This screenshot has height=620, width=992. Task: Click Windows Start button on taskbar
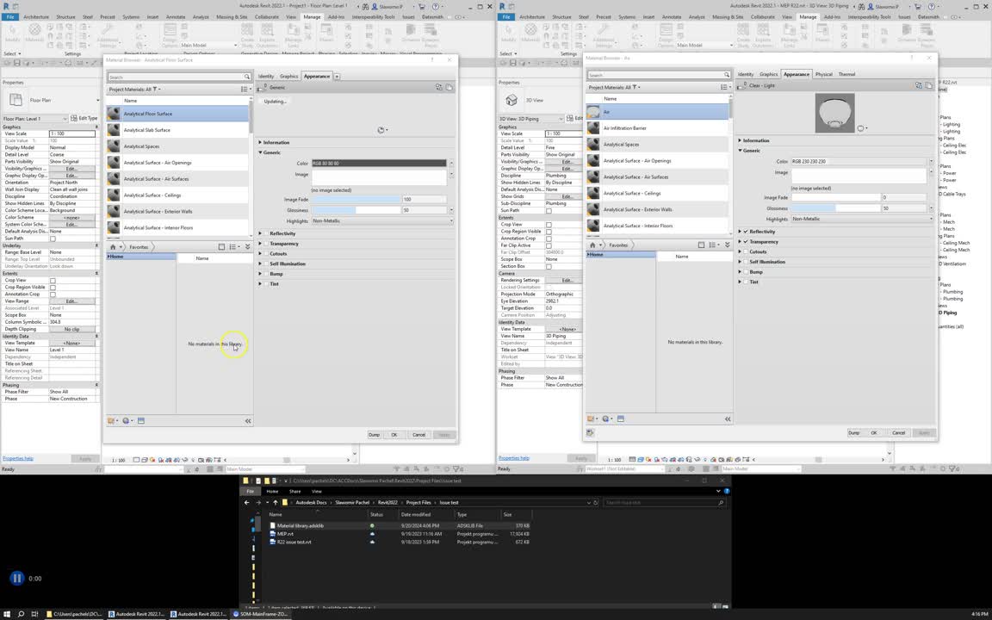[x=7, y=614]
